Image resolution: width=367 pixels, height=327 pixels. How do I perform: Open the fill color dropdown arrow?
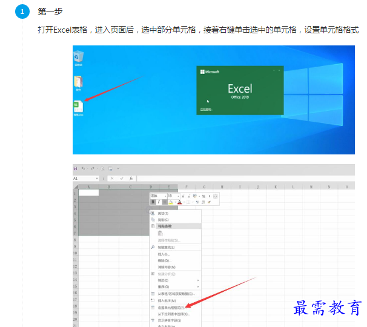click(x=175, y=202)
